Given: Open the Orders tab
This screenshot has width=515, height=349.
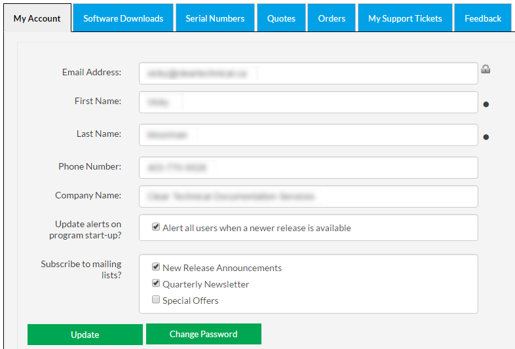Looking at the screenshot, I should pyautogui.click(x=332, y=18).
